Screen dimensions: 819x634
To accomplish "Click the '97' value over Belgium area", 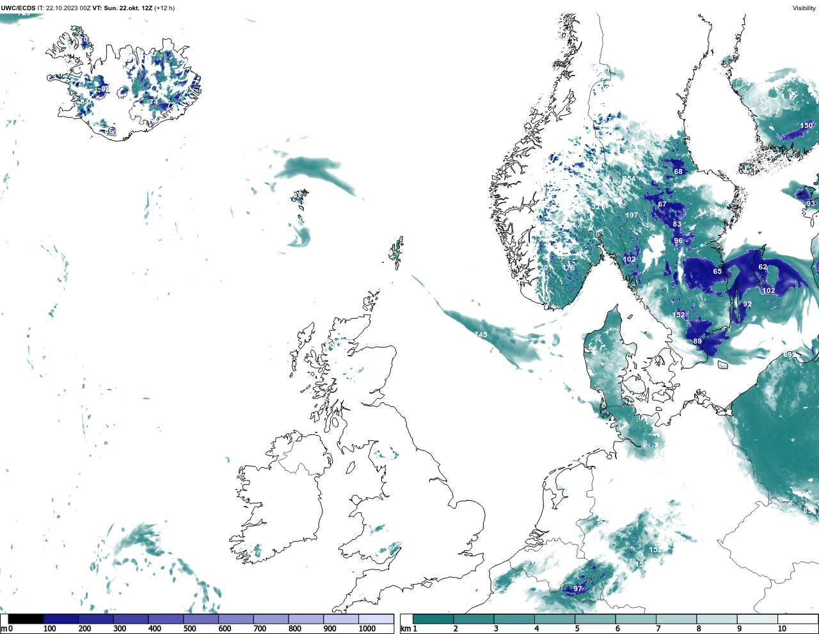I will click(578, 589).
